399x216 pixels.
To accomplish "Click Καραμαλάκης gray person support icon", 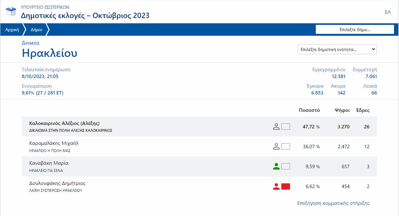I will (276, 146).
